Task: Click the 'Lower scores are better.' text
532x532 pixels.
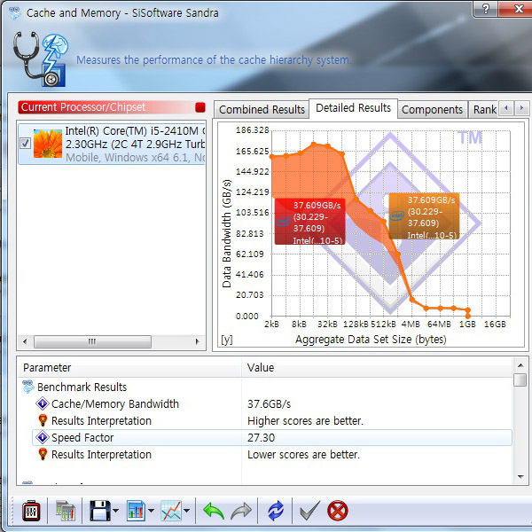Action: coord(303,455)
